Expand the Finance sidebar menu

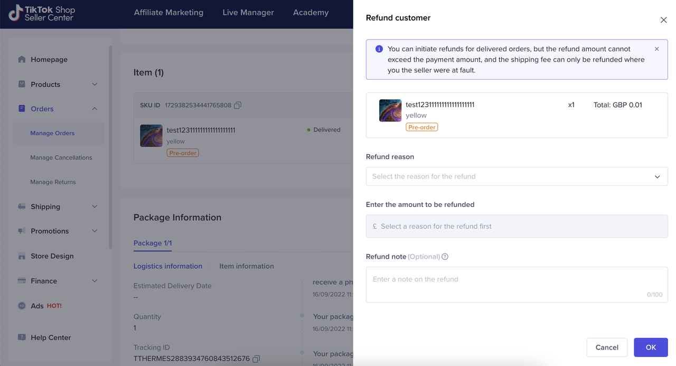point(95,281)
